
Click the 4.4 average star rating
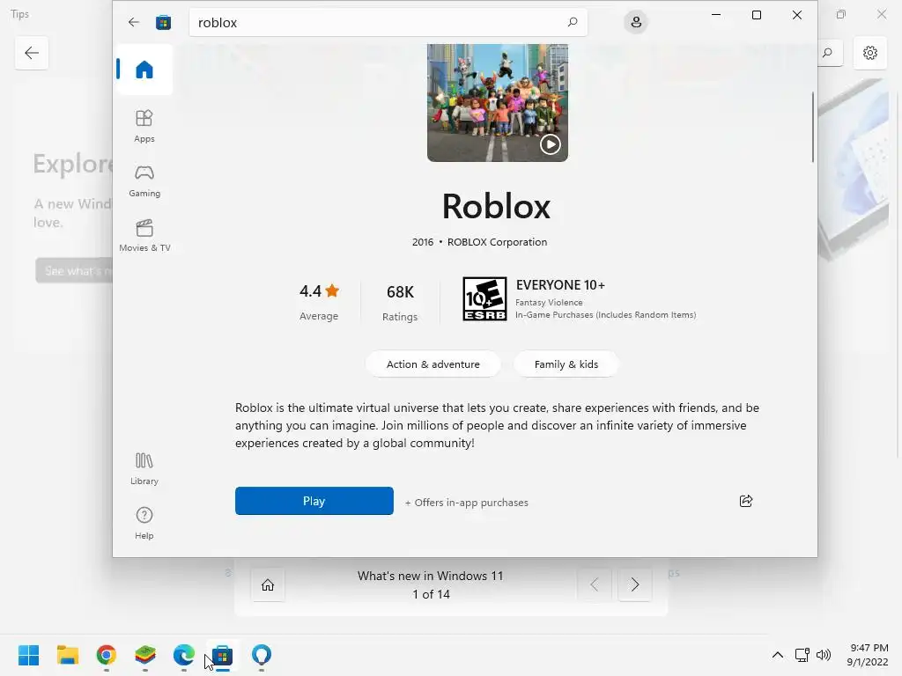pyautogui.click(x=319, y=301)
